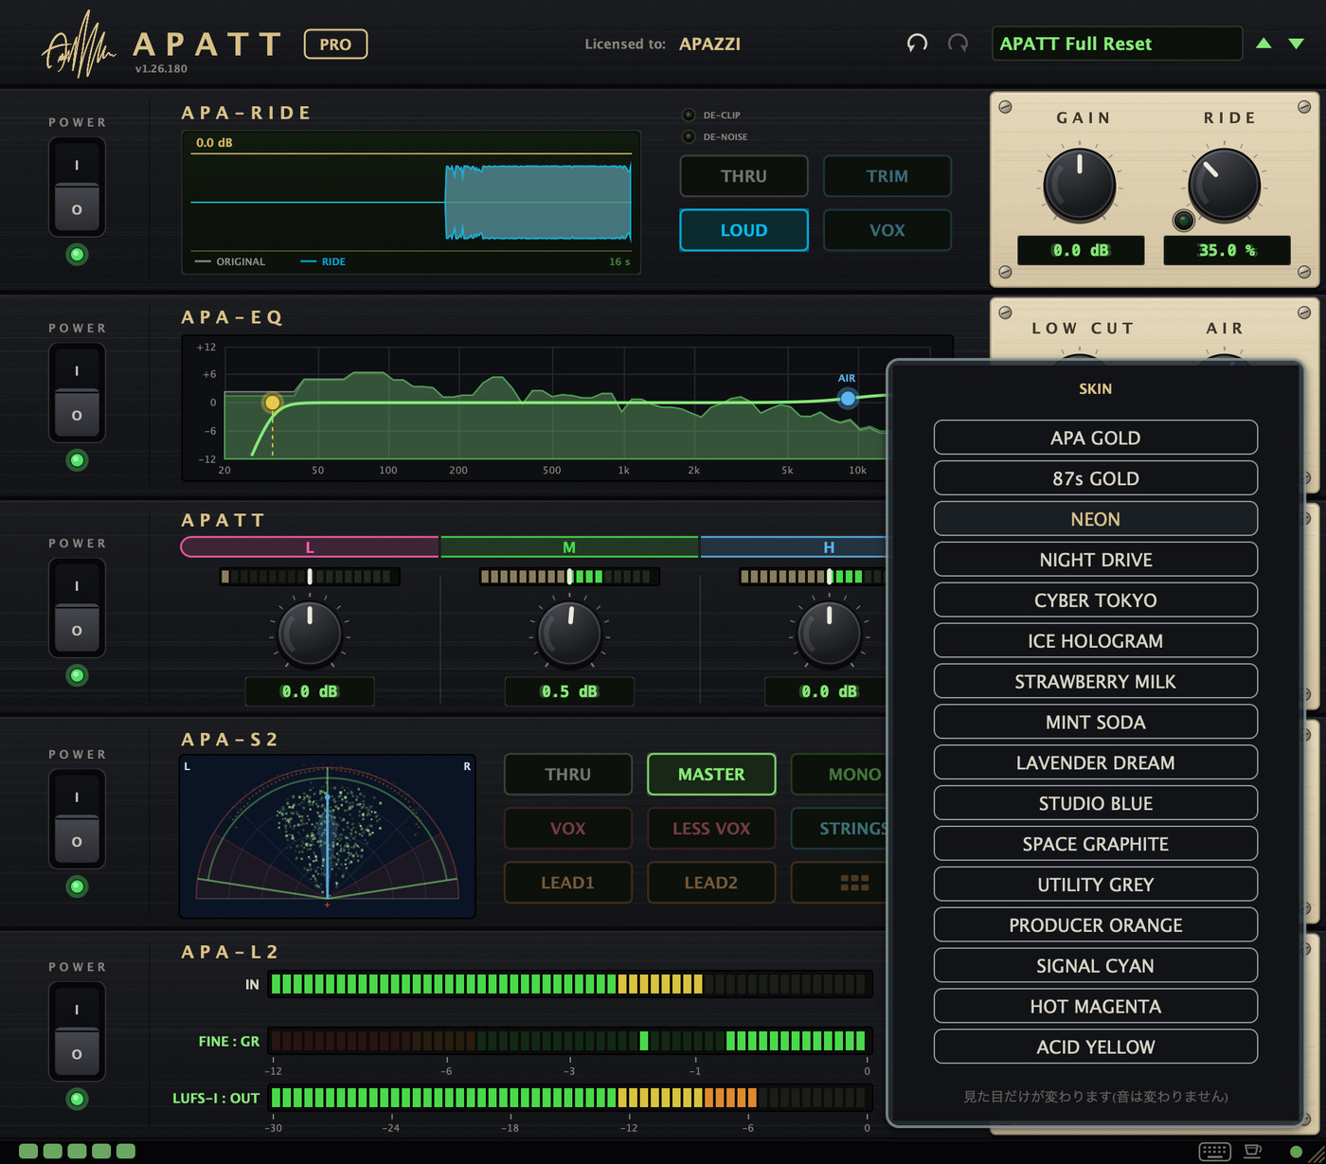The image size is (1326, 1164).
Task: Click the RIDE knob
Action: coord(1224,184)
